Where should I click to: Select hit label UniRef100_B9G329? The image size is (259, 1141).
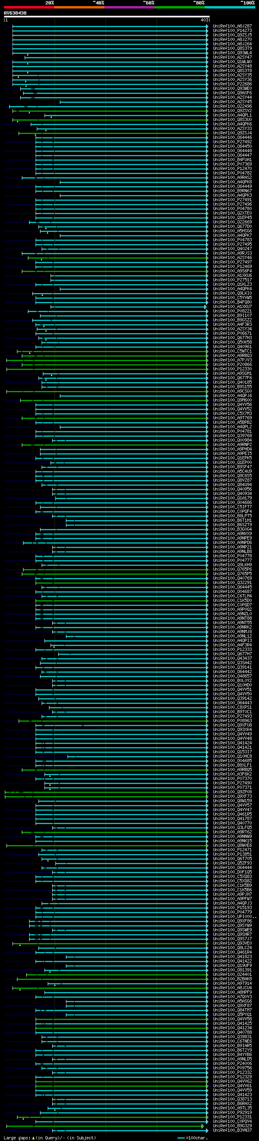point(232,1126)
